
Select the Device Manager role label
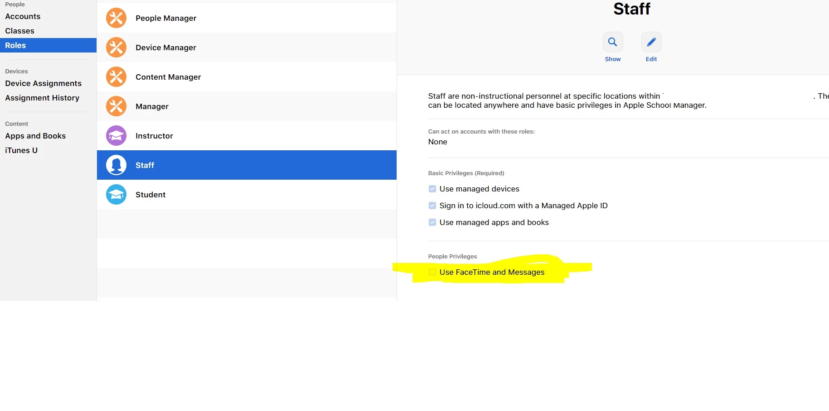click(x=166, y=48)
